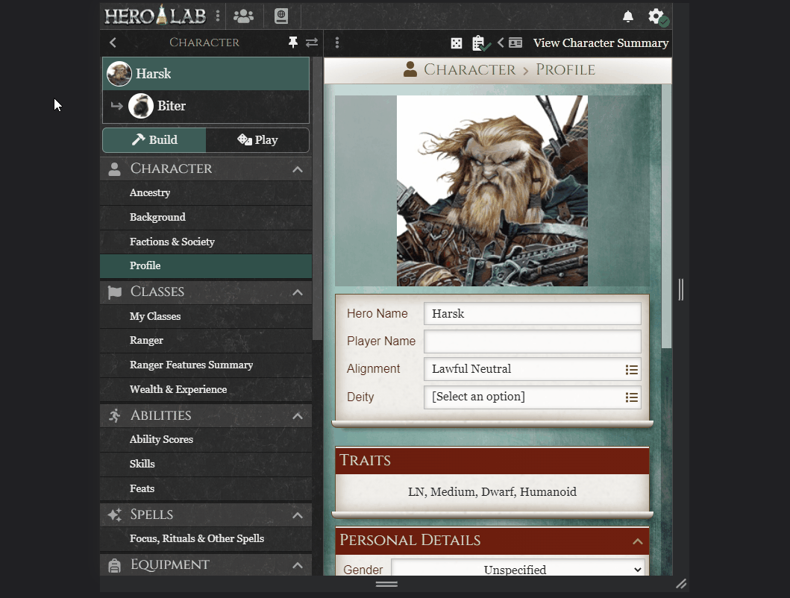Click the Equipment backpack icon
Image resolution: width=790 pixels, height=598 pixels.
point(115,565)
